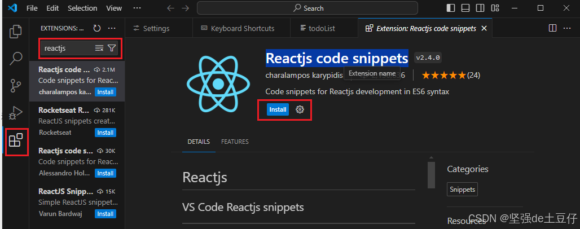Minimize the VS Code window
The width and height of the screenshot is (580, 229).
514,8
